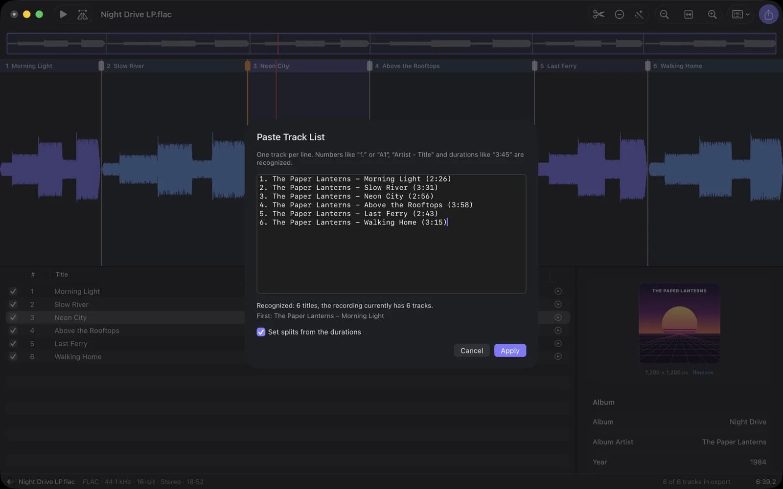Click the Album value Night Drive
Image resolution: width=783 pixels, height=489 pixels.
748,422
